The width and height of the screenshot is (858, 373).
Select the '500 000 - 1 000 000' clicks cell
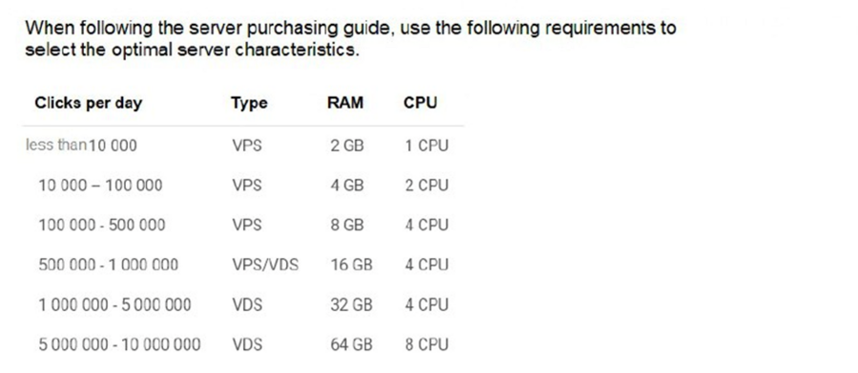[109, 265]
